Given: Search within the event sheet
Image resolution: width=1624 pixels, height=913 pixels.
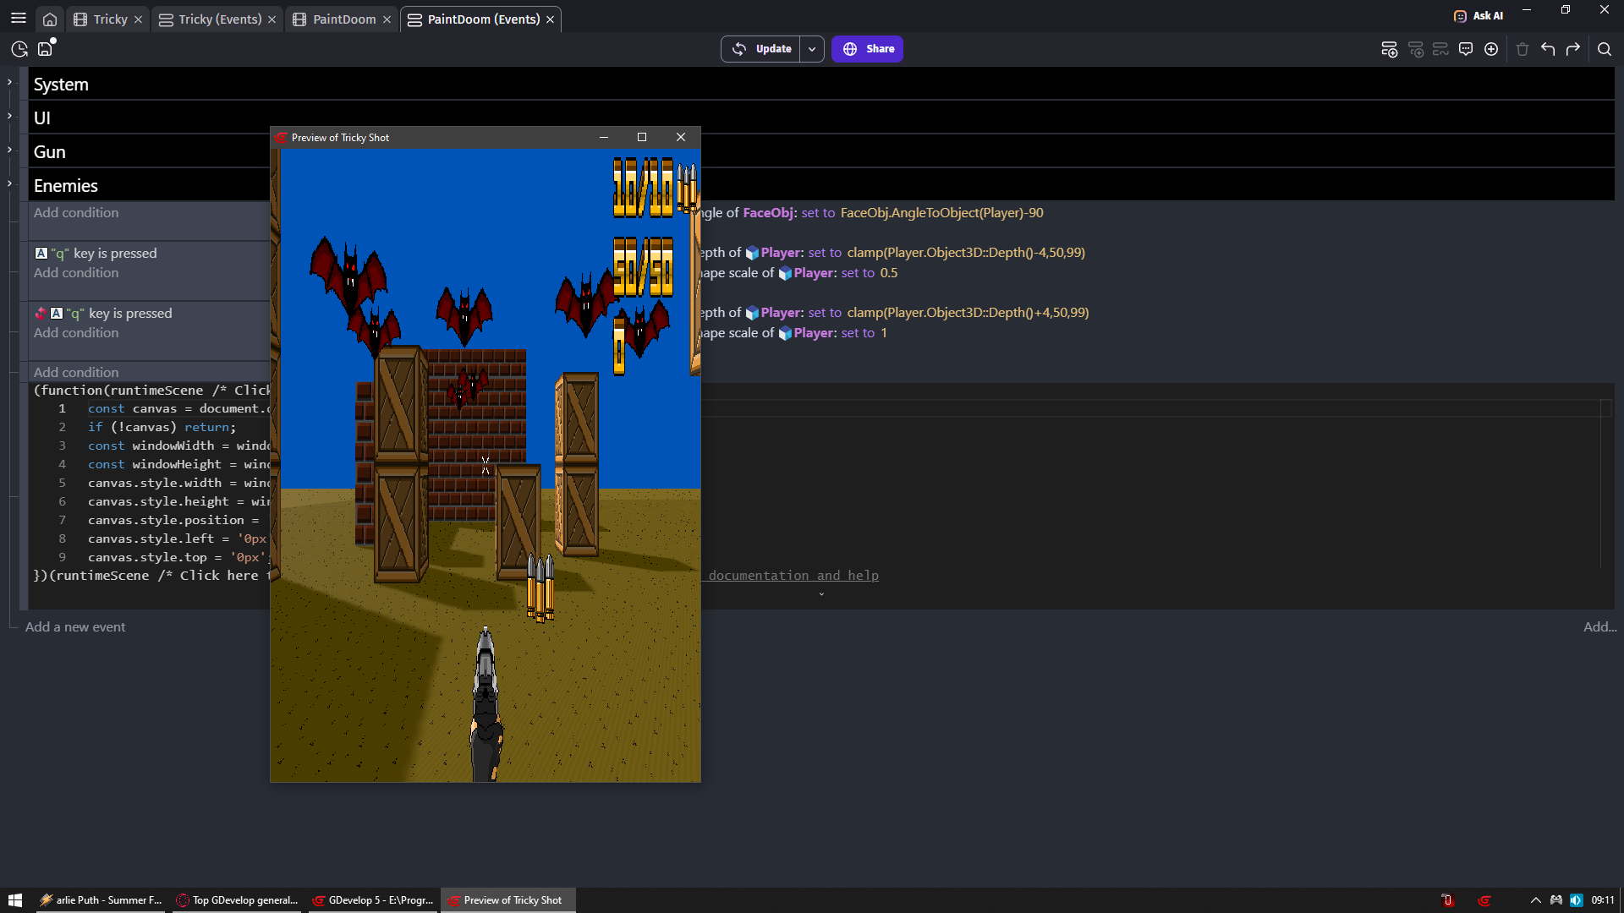Looking at the screenshot, I should 1605,49.
